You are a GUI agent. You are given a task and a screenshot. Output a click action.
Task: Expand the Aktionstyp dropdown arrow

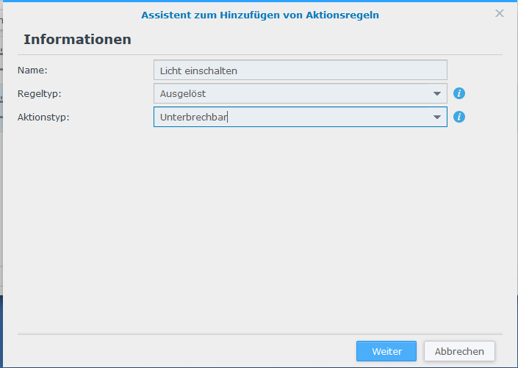coord(436,118)
